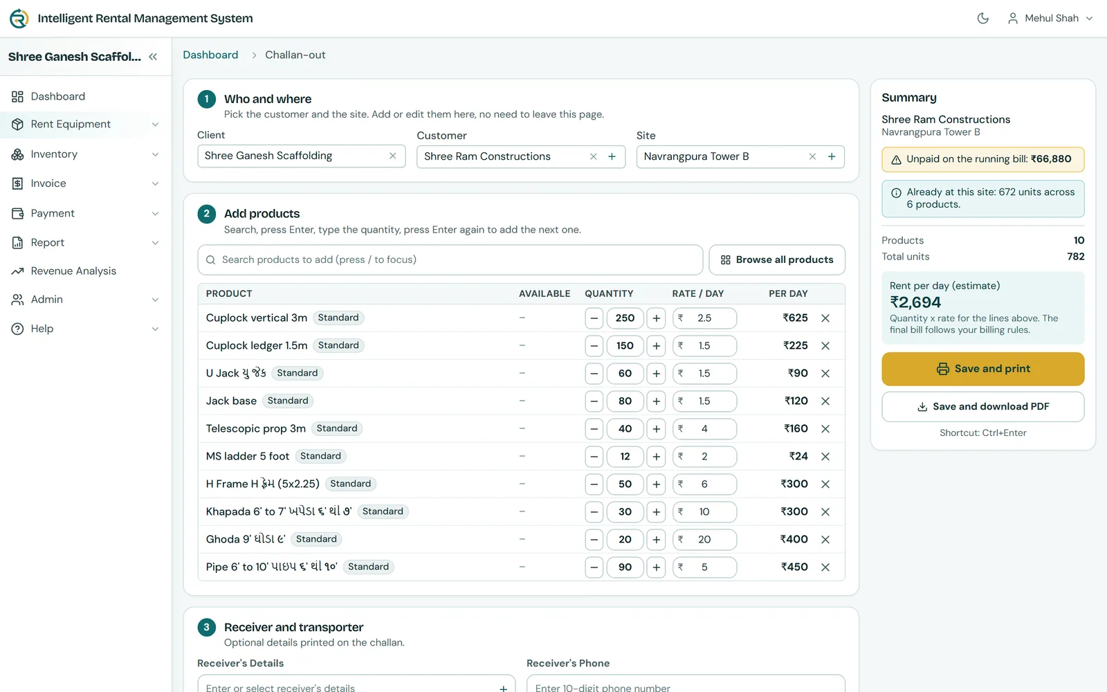Click Save and print button
The height and width of the screenshot is (692, 1107).
[982, 369]
